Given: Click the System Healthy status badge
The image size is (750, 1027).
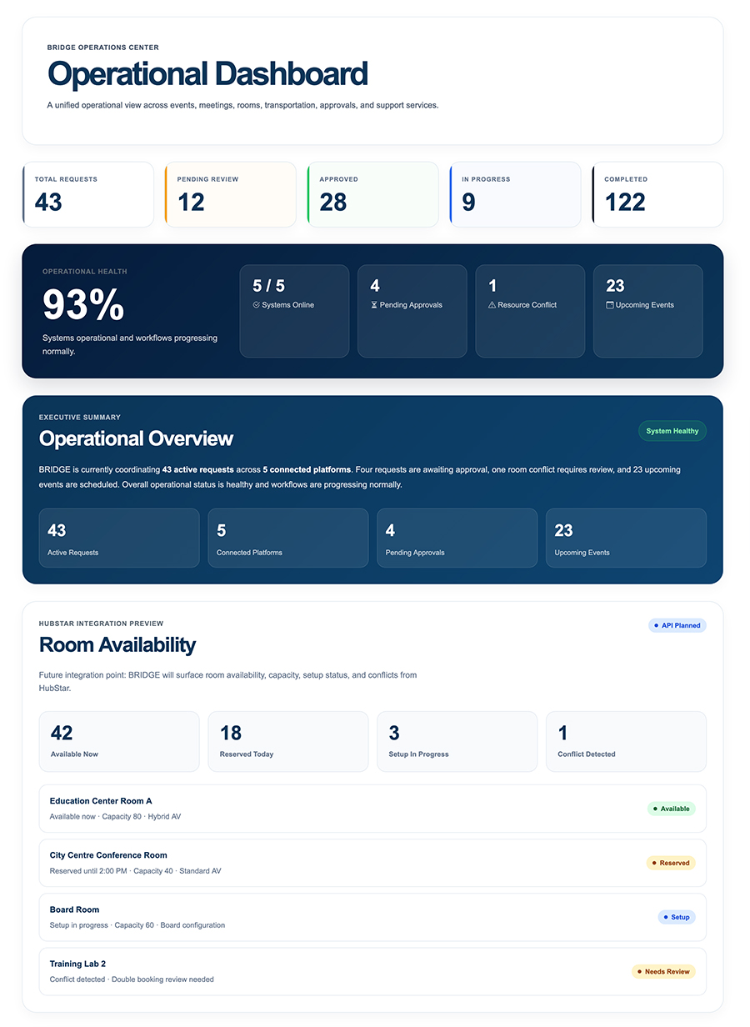Looking at the screenshot, I should point(672,431).
